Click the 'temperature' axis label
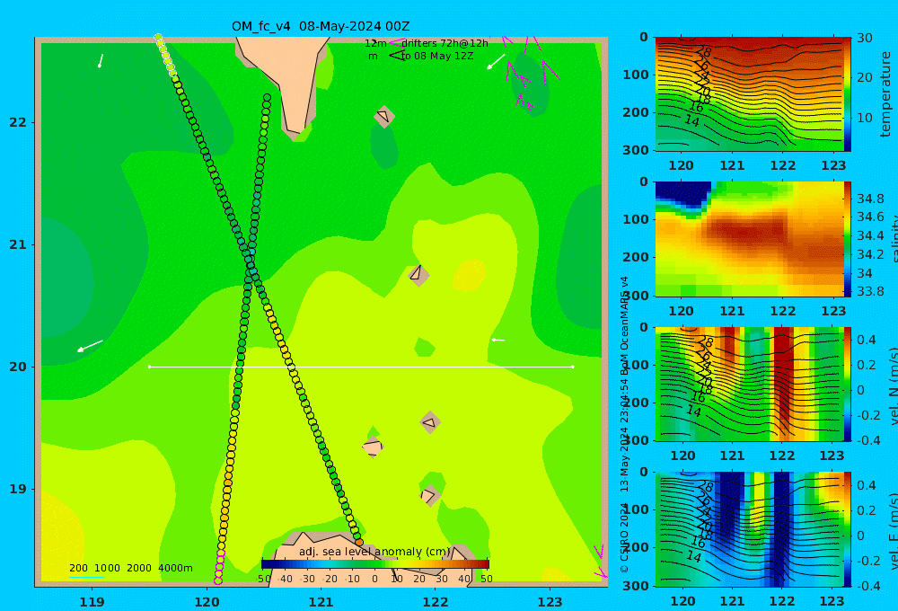The height and width of the screenshot is (611, 898). [885, 94]
